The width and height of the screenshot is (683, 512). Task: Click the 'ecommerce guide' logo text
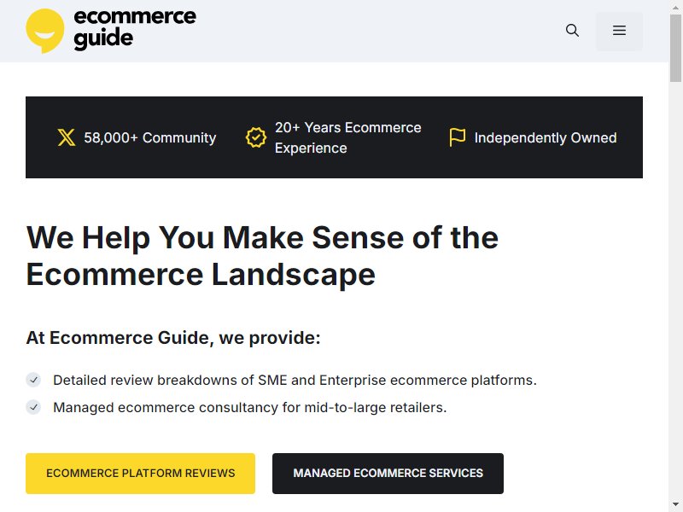135,29
